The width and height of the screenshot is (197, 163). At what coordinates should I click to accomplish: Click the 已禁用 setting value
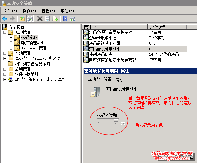click(x=155, y=60)
